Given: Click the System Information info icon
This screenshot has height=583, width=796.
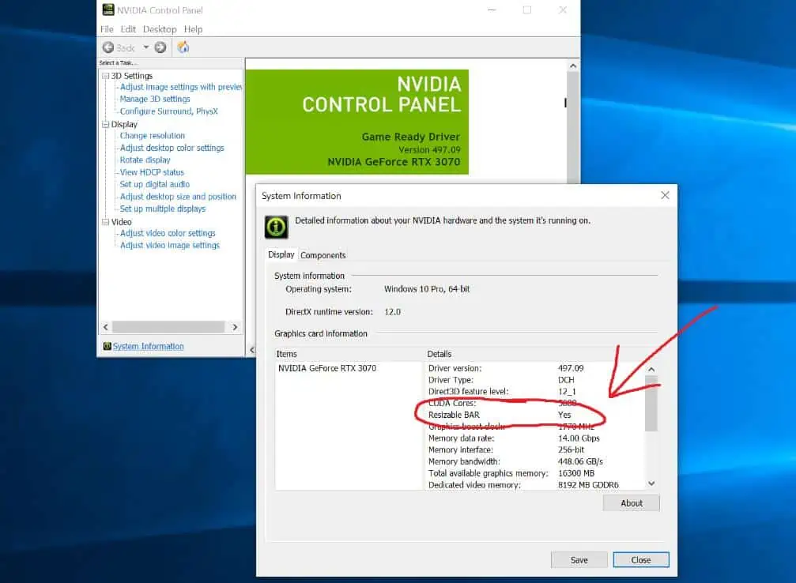Looking at the screenshot, I should (276, 227).
